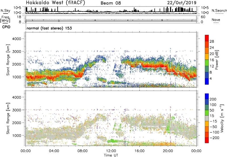
Task: Click the power colorbar '12' tick value
Action: [212, 66]
